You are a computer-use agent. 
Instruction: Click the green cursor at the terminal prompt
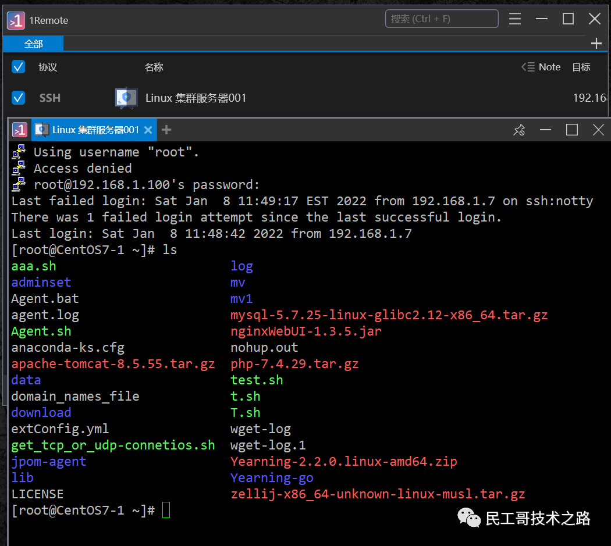tap(166, 510)
